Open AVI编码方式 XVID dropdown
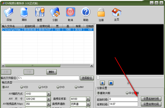Screen dimensions: 165x108 (49, 94)
